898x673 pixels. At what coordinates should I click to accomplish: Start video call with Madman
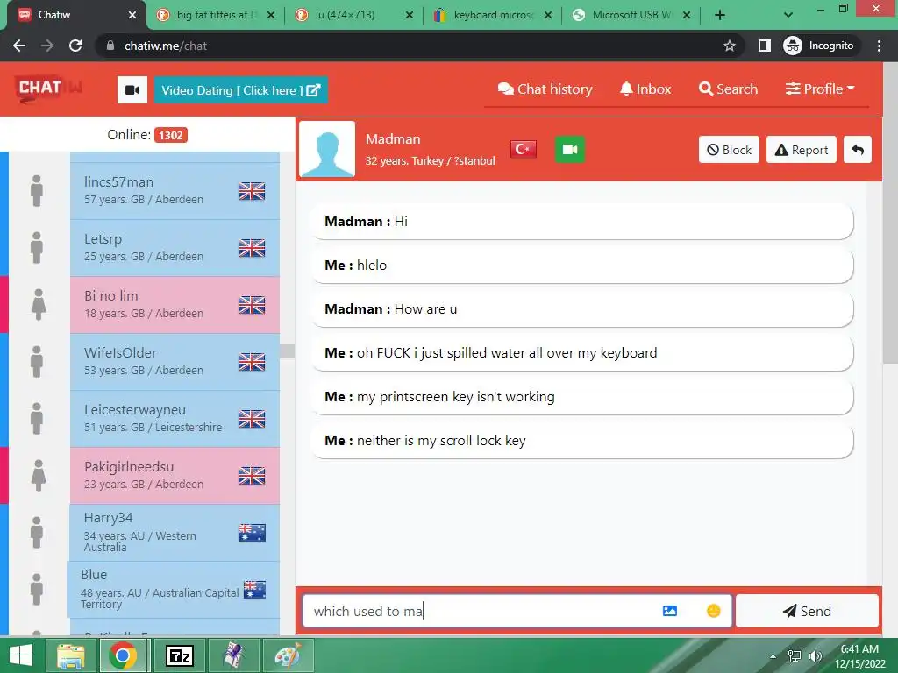coord(570,149)
